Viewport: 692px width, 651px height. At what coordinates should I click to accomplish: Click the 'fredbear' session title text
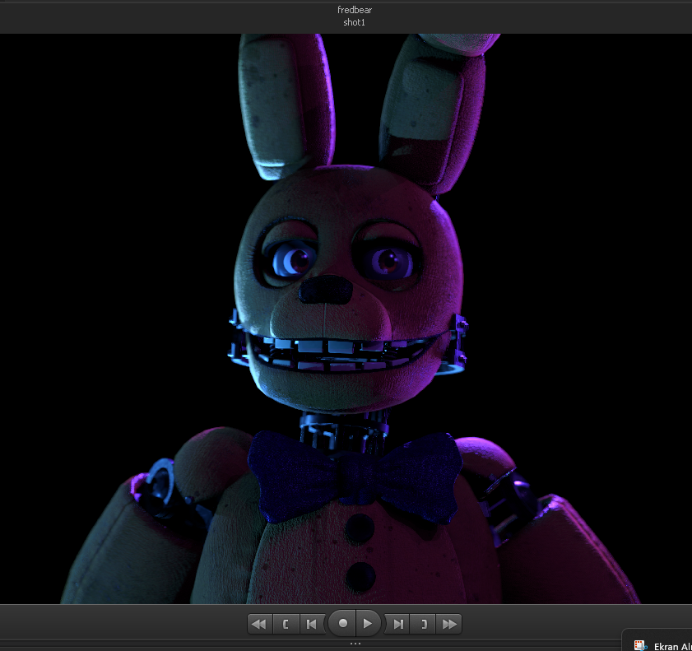(355, 10)
